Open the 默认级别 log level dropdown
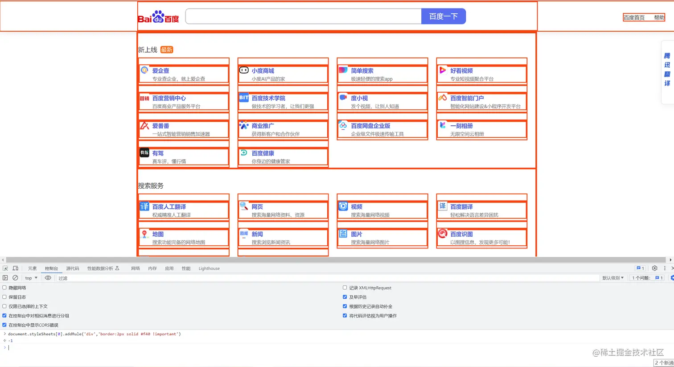The height and width of the screenshot is (367, 674). point(613,278)
